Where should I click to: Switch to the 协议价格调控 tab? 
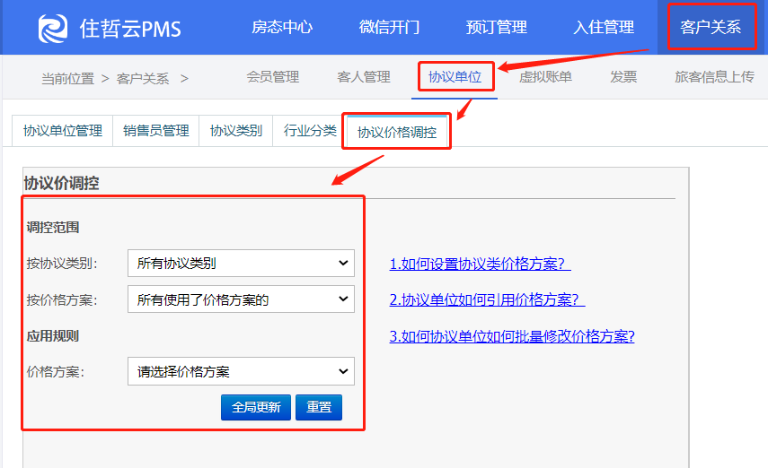[x=397, y=132]
